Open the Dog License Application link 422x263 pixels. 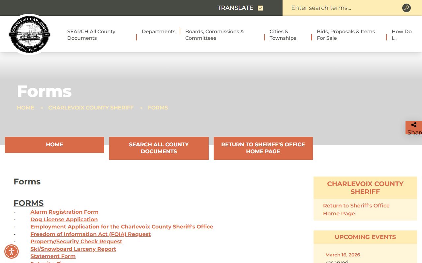[x=64, y=219]
